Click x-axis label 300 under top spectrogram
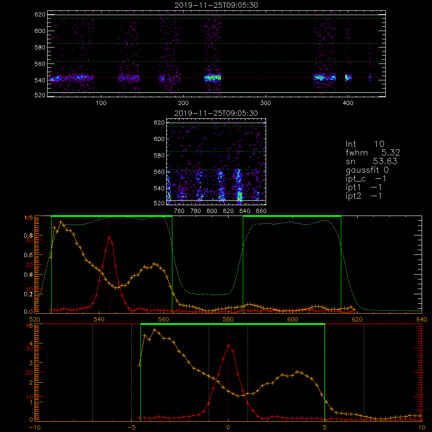The height and width of the screenshot is (432, 432). click(x=266, y=103)
